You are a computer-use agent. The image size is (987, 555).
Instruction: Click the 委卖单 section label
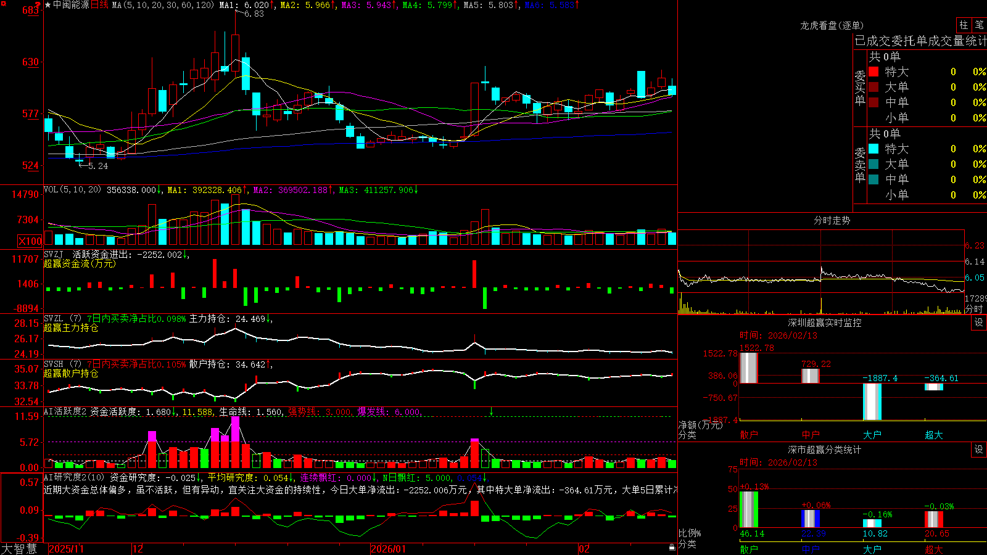pos(860,165)
